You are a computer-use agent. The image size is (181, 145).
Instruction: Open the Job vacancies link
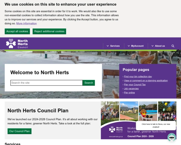coord(131,89)
